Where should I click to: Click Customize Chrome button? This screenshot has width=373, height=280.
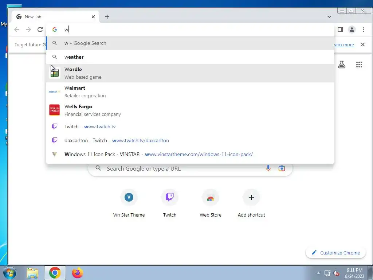click(x=335, y=253)
